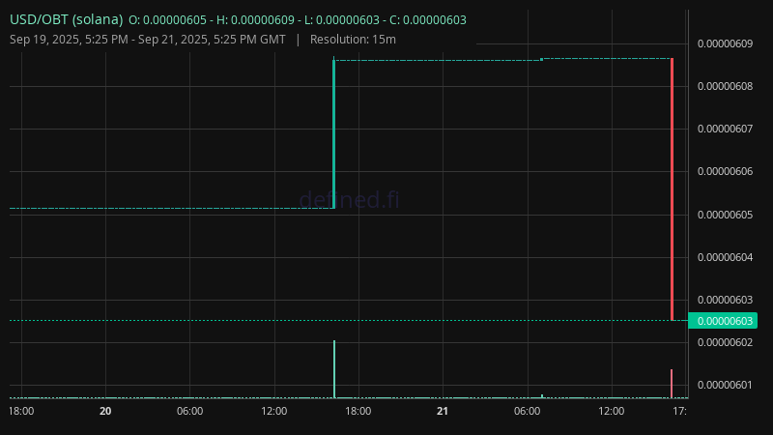Click the Resolution: 15m label
The image size is (773, 435).
[353, 40]
